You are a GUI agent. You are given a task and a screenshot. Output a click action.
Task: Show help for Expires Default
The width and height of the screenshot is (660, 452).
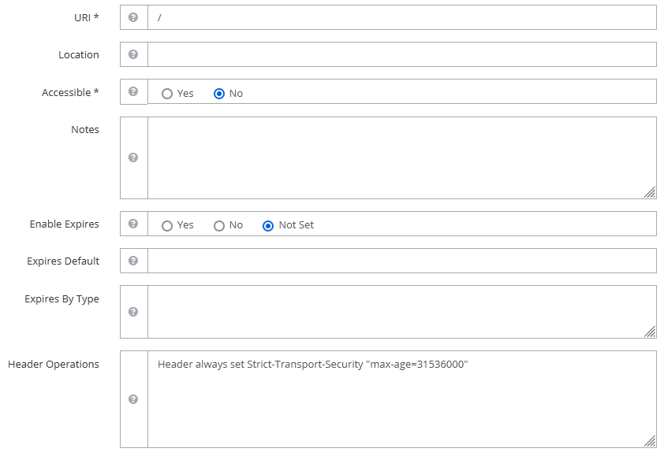click(133, 261)
